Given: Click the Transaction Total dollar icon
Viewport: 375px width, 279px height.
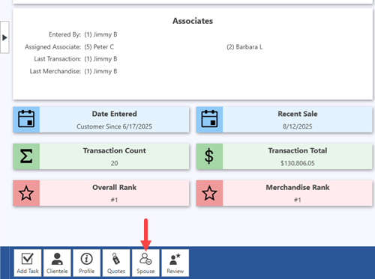Looking at the screenshot, I should point(209,156).
